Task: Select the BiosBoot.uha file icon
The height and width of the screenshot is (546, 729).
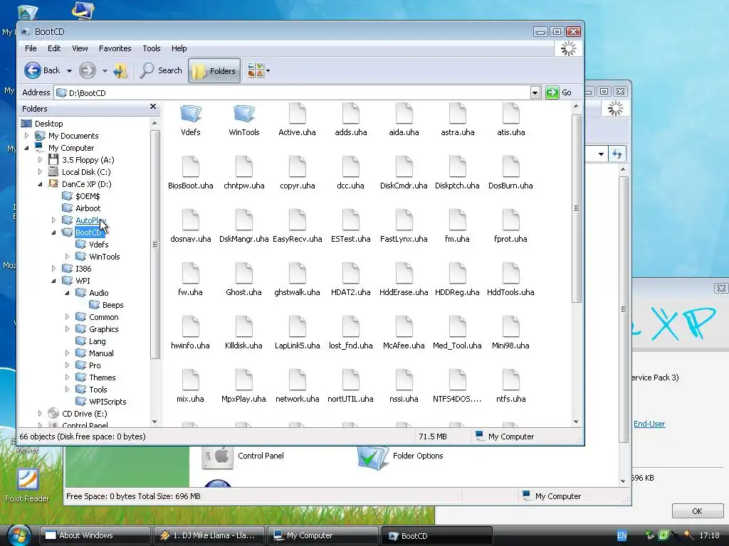Action: [191, 166]
